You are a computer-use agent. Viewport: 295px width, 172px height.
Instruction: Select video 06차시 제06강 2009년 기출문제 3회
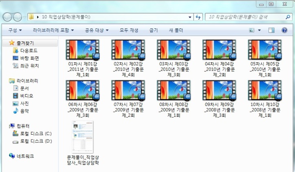click(83, 99)
